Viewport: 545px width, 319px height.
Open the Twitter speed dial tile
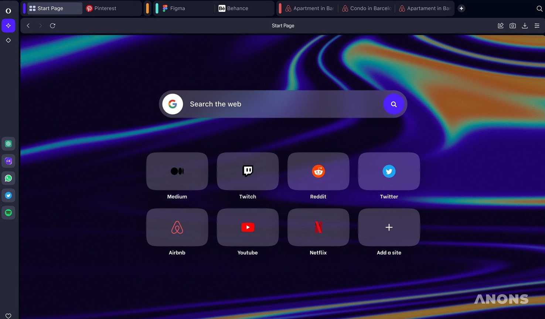pyautogui.click(x=389, y=171)
